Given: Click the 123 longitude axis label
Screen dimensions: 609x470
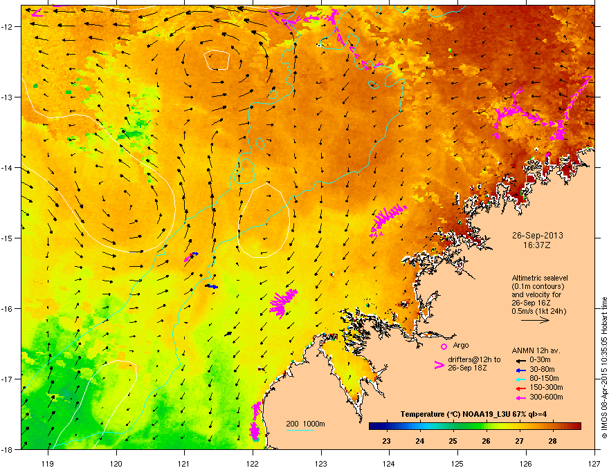Looking at the screenshot, I should pyautogui.click(x=321, y=463).
